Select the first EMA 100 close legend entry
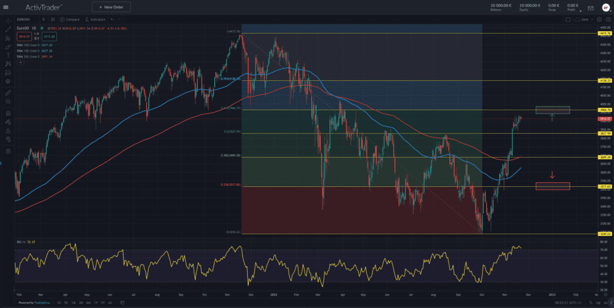The width and height of the screenshot is (614, 308). pos(34,45)
